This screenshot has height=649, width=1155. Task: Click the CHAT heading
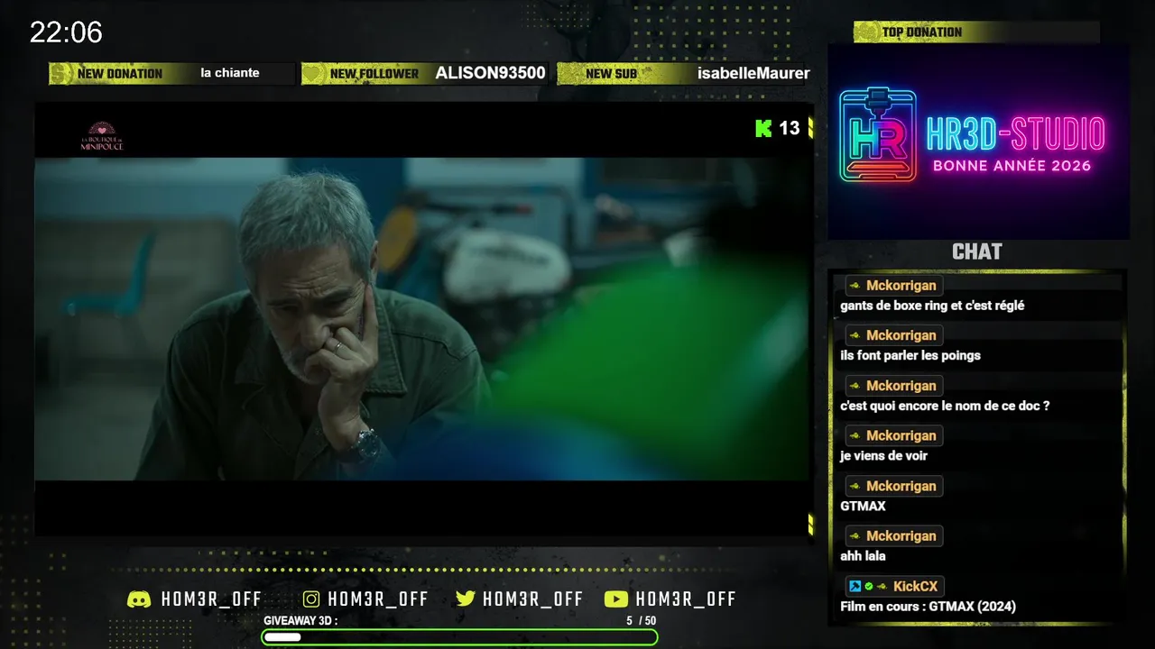pos(977,251)
